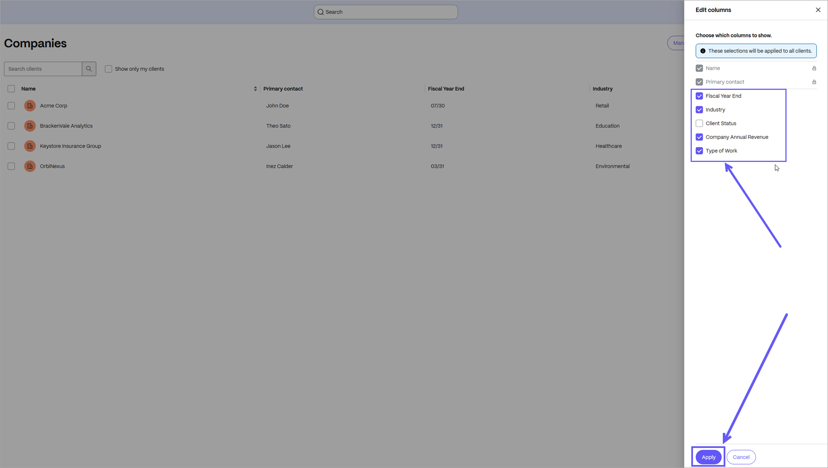Focus the Search clients input
The width and height of the screenshot is (828, 468).
pyautogui.click(x=43, y=69)
